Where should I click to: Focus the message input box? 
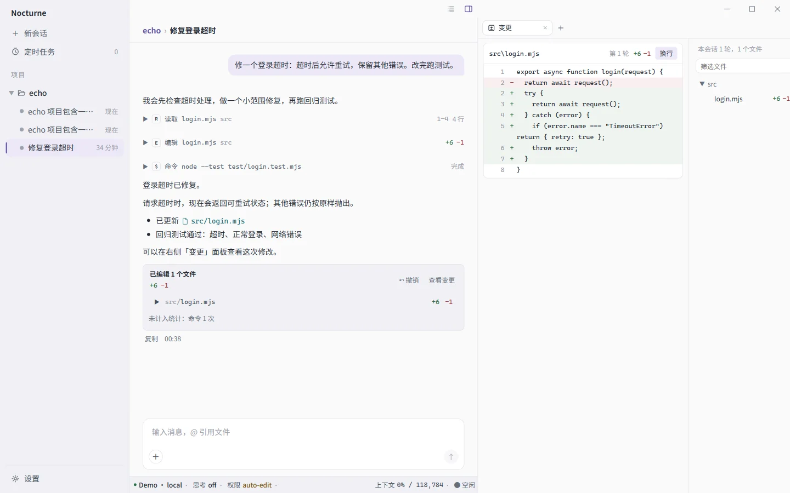[303, 432]
